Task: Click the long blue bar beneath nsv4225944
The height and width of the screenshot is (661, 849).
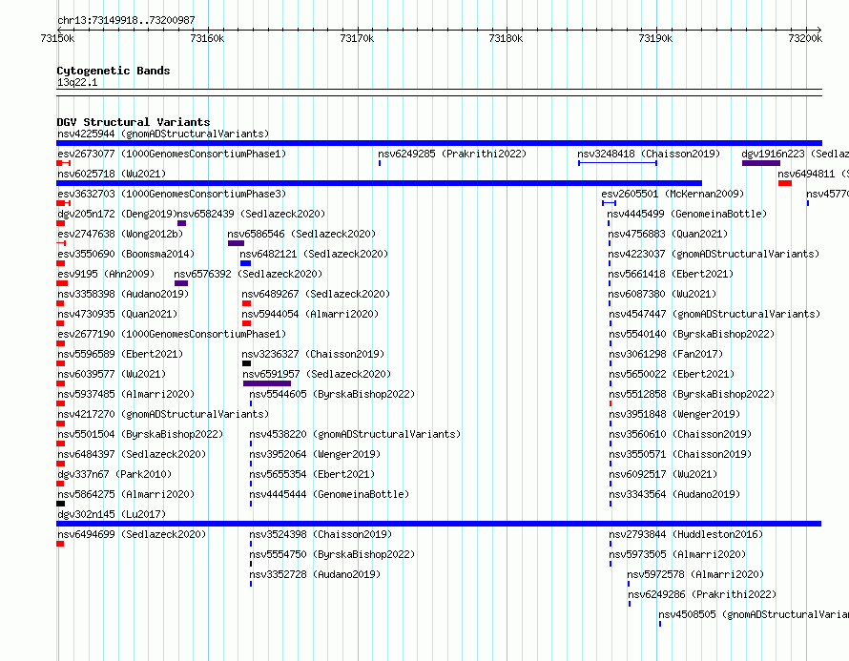Action: pos(439,143)
